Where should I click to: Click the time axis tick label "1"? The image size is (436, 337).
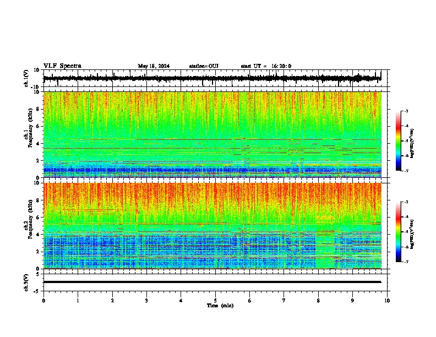click(78, 301)
